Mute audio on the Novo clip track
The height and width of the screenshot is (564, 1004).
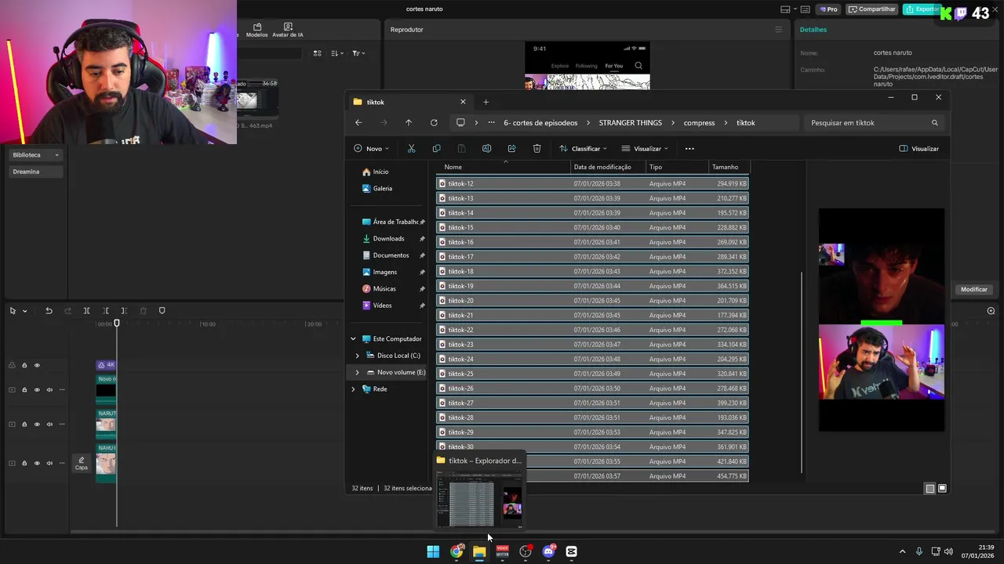[x=49, y=389]
